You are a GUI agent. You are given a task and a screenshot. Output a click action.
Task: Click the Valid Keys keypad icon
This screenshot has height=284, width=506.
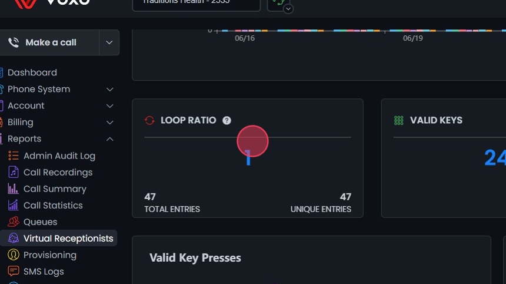pyautogui.click(x=398, y=120)
